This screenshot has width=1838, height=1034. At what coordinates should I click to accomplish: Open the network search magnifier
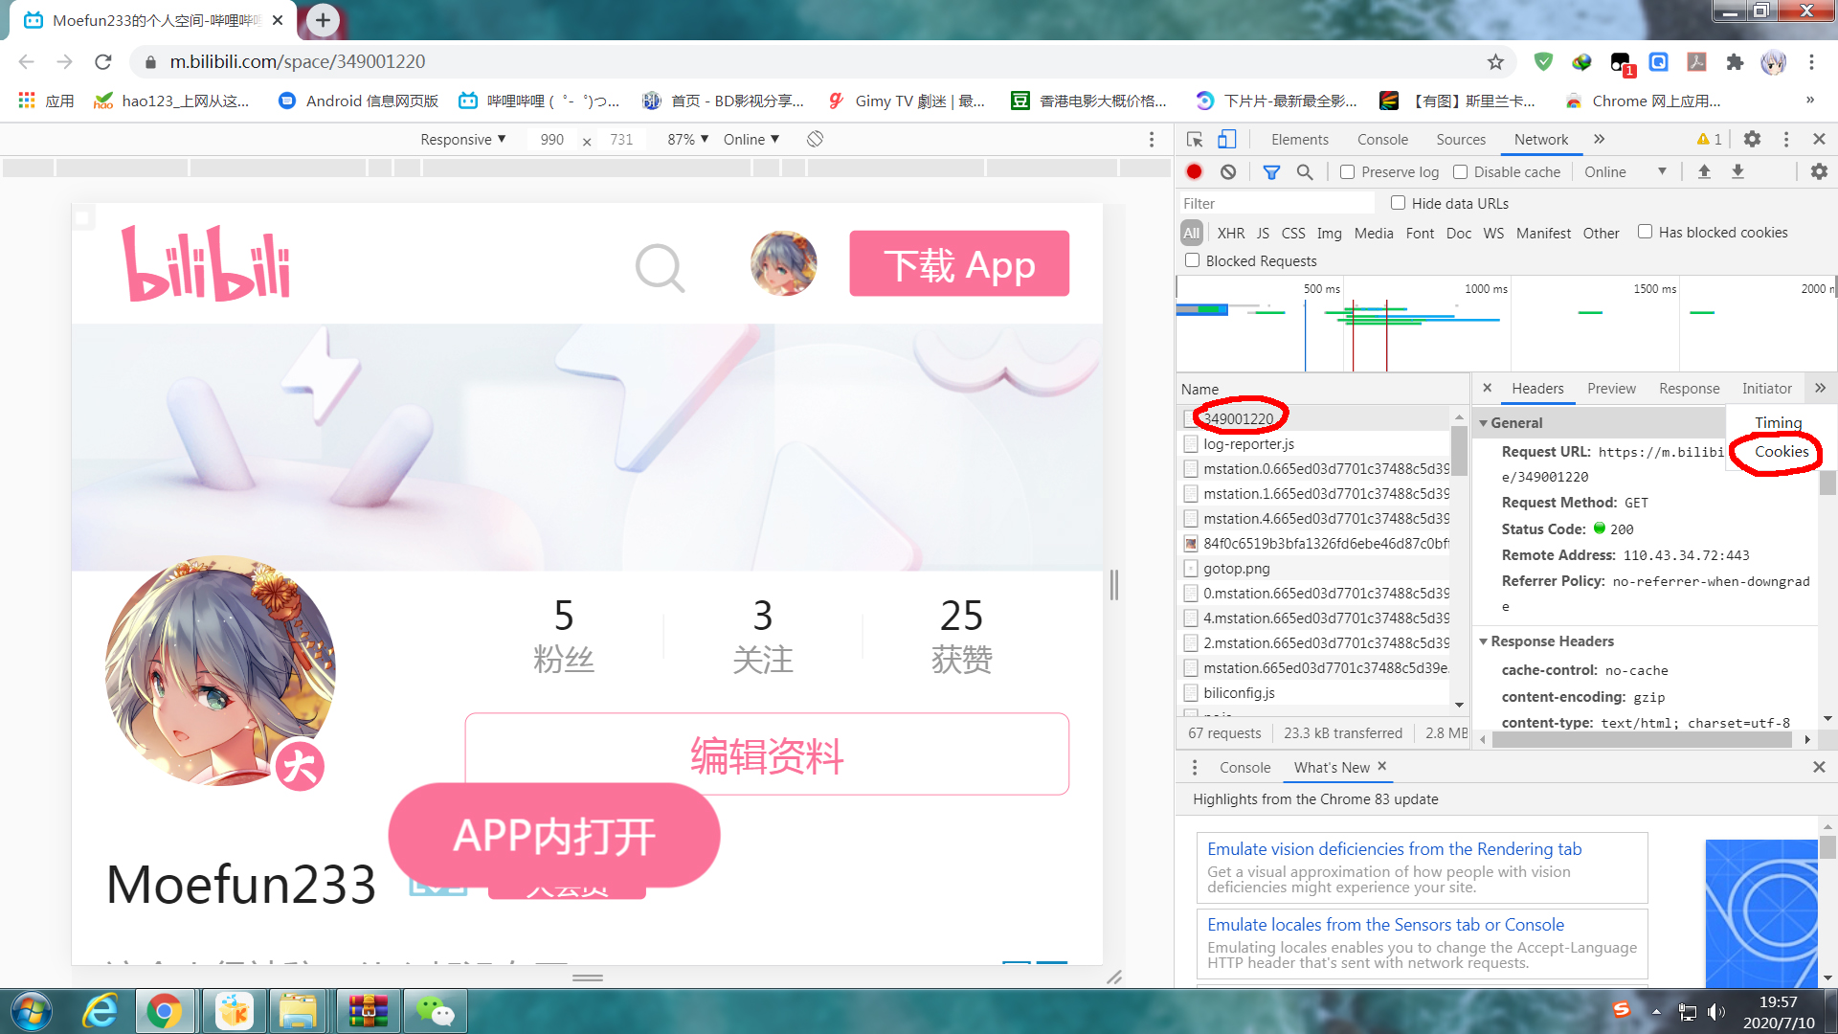[x=1305, y=172]
